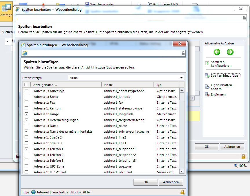Click the Speichern unter toolbar icon
The image size is (250, 196).
pyautogui.click(x=87, y=4)
